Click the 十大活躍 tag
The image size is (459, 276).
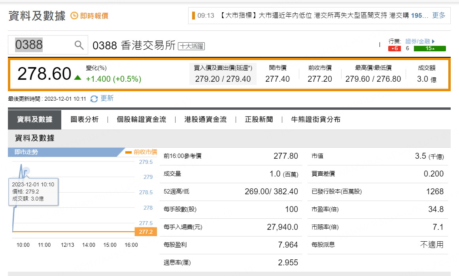click(x=191, y=46)
